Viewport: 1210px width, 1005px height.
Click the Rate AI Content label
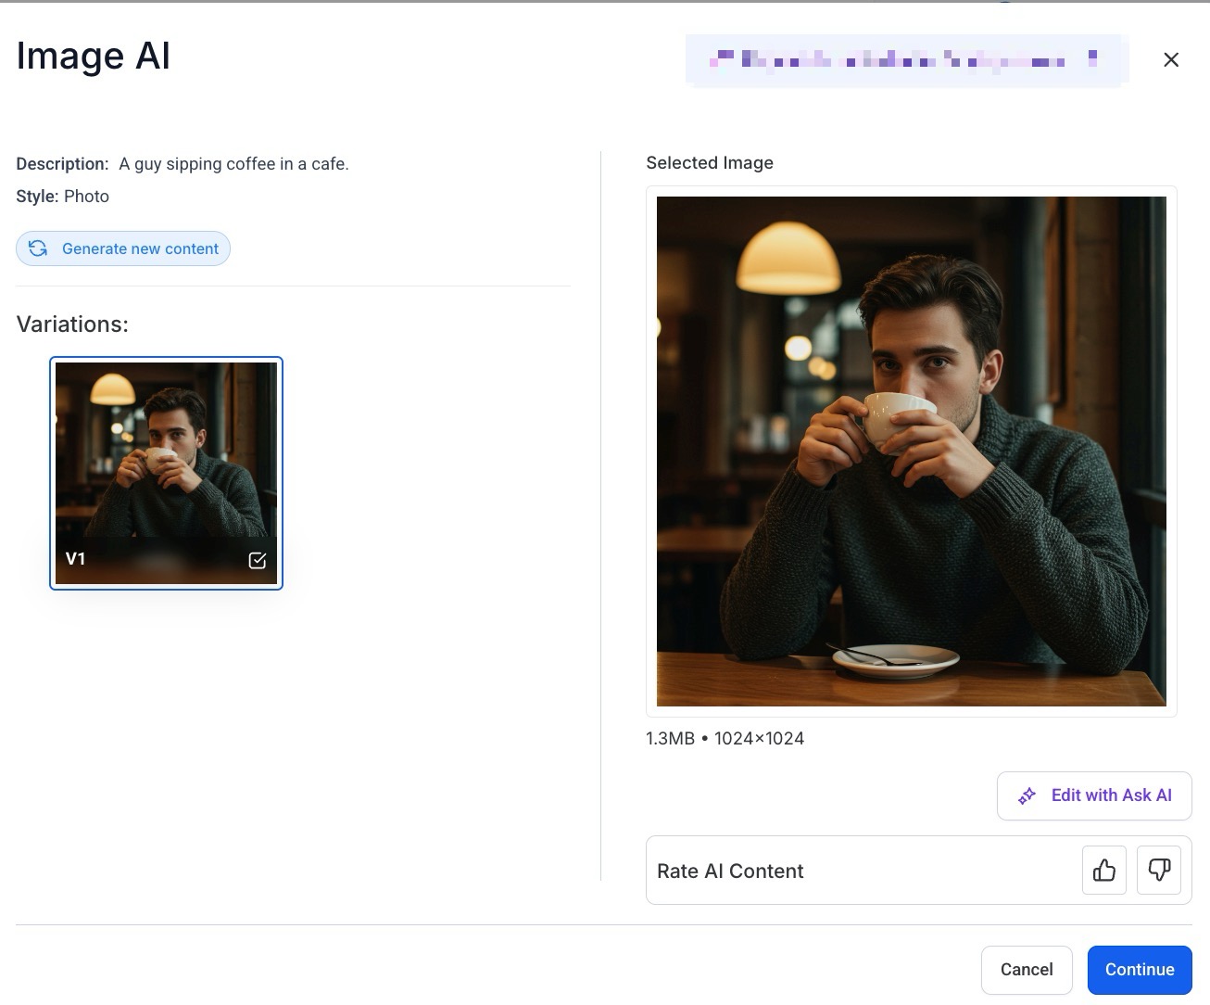click(730, 871)
